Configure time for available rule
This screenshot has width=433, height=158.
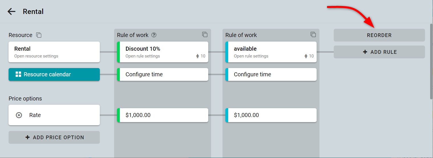click(271, 74)
